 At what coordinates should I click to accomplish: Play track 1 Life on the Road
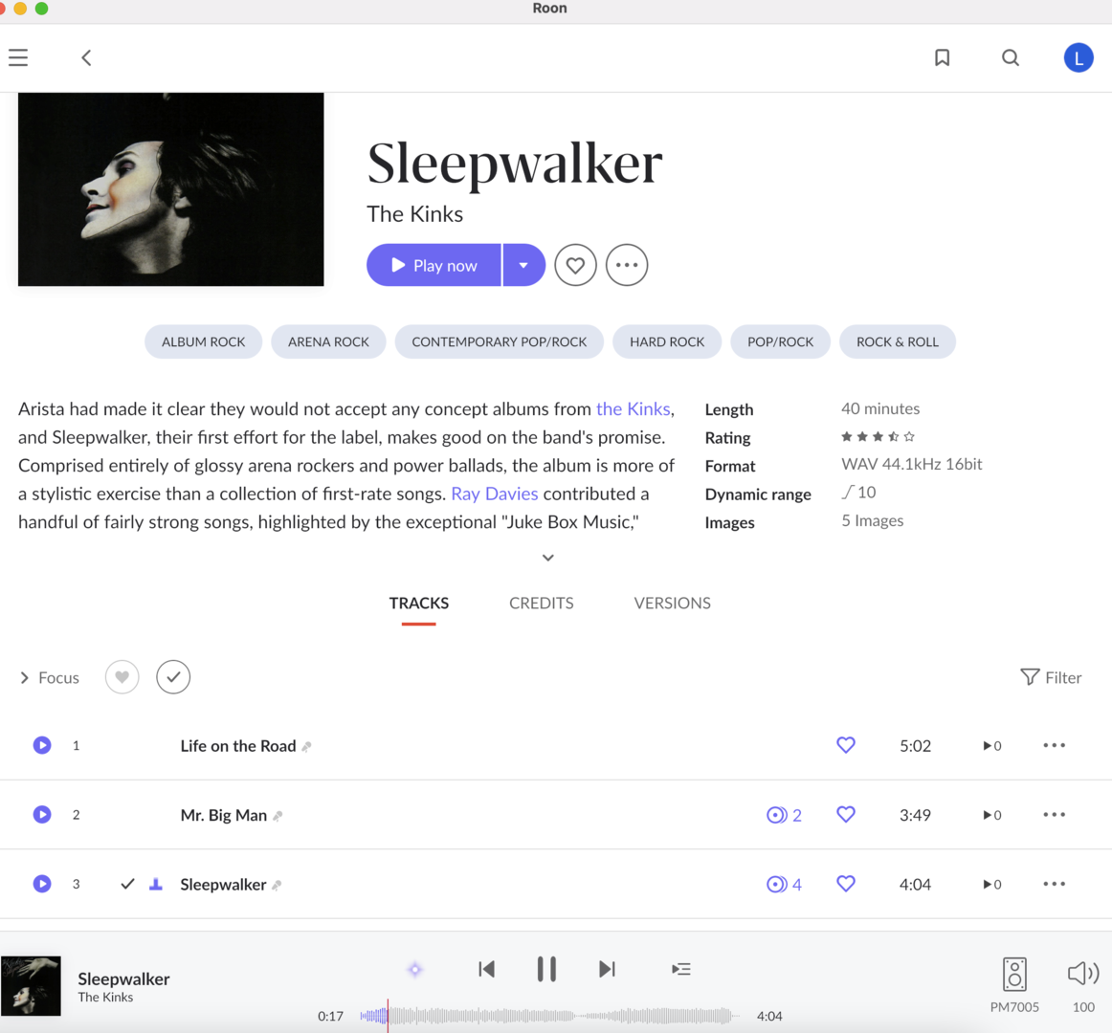click(x=42, y=745)
